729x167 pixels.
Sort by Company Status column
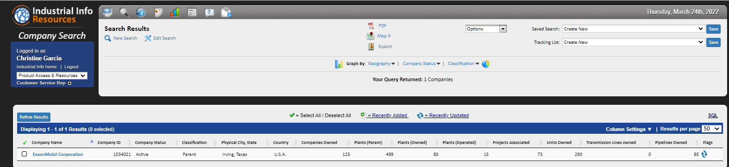(150, 143)
